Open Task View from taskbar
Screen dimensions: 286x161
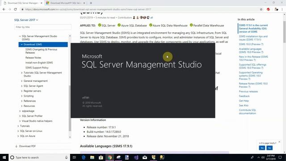coord(74,157)
